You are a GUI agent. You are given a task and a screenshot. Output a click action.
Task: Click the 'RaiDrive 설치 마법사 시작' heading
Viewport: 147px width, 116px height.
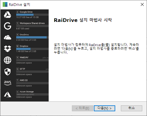83,20
